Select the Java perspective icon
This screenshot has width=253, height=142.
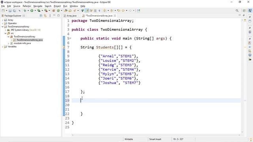250,11
